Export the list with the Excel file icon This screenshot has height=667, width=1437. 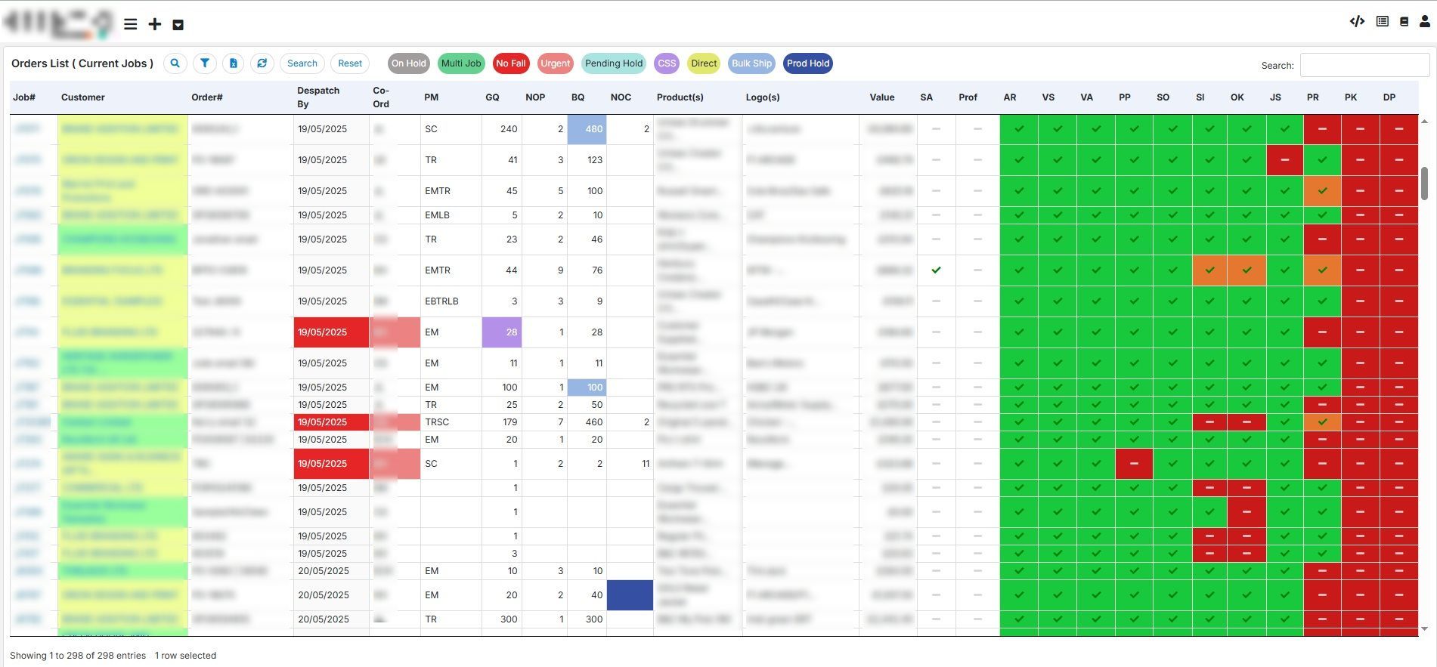pos(234,63)
